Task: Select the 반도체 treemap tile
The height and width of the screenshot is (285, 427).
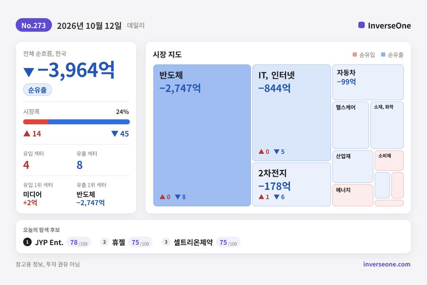Action: coord(202,135)
